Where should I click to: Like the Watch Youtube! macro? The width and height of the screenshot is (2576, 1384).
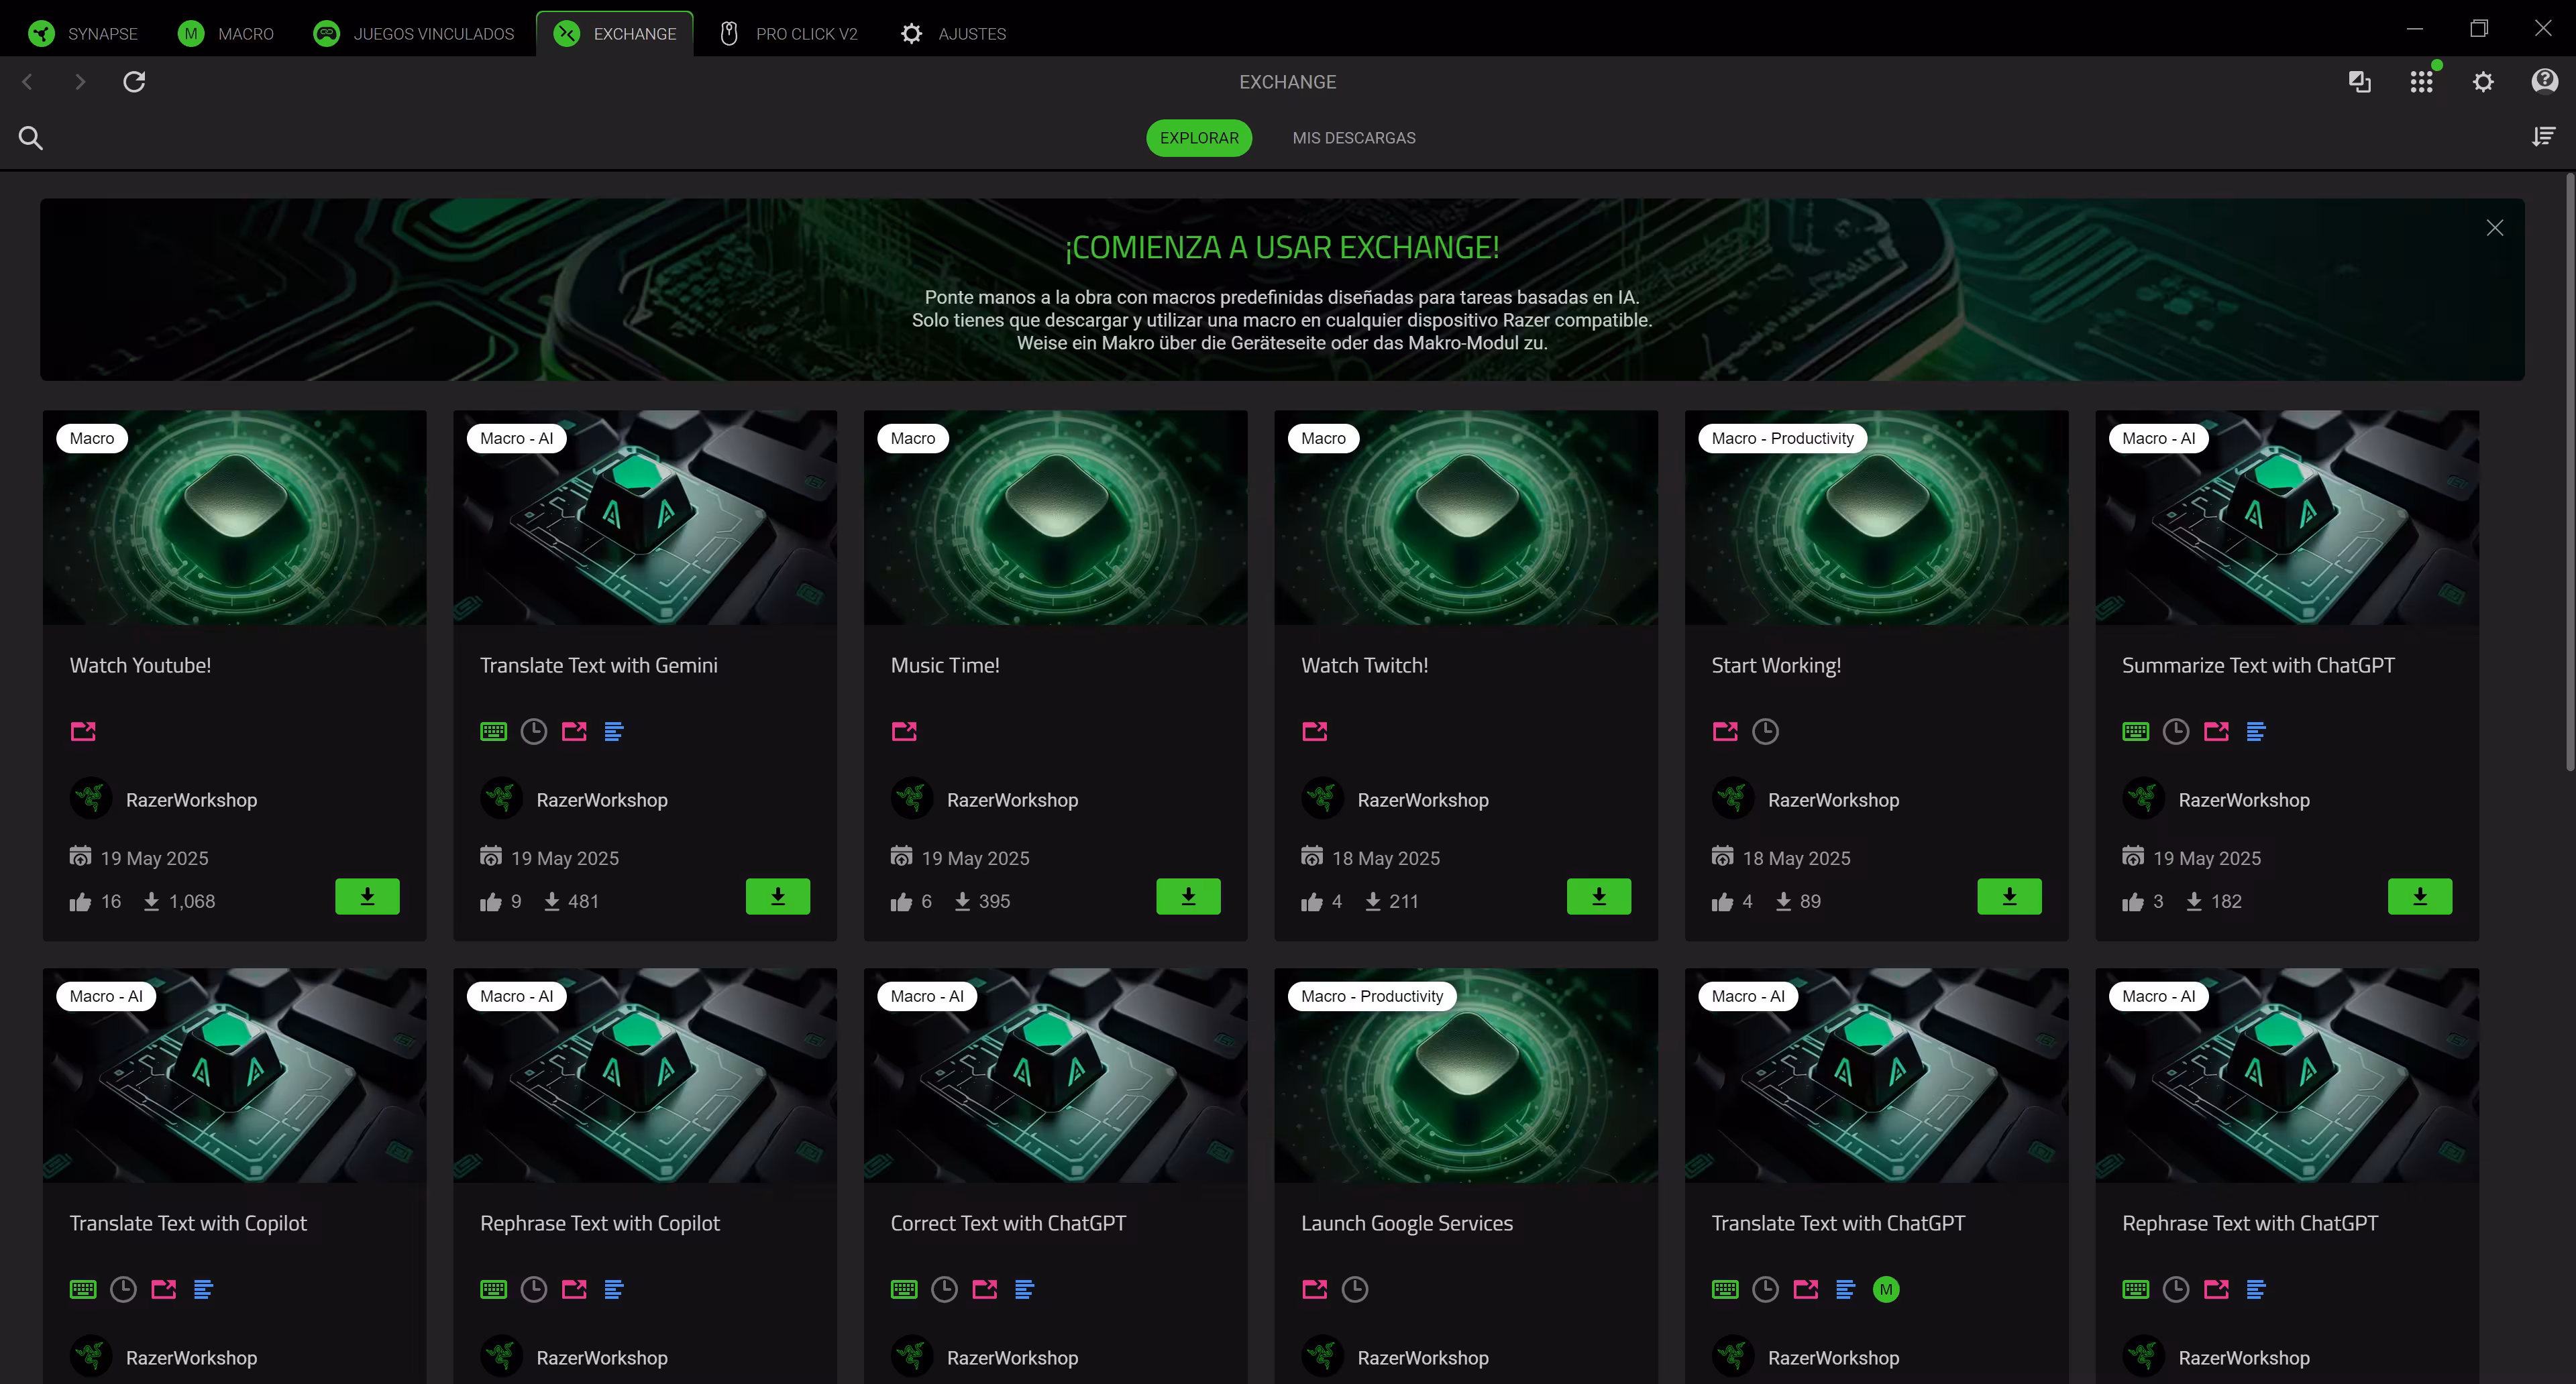(x=80, y=903)
